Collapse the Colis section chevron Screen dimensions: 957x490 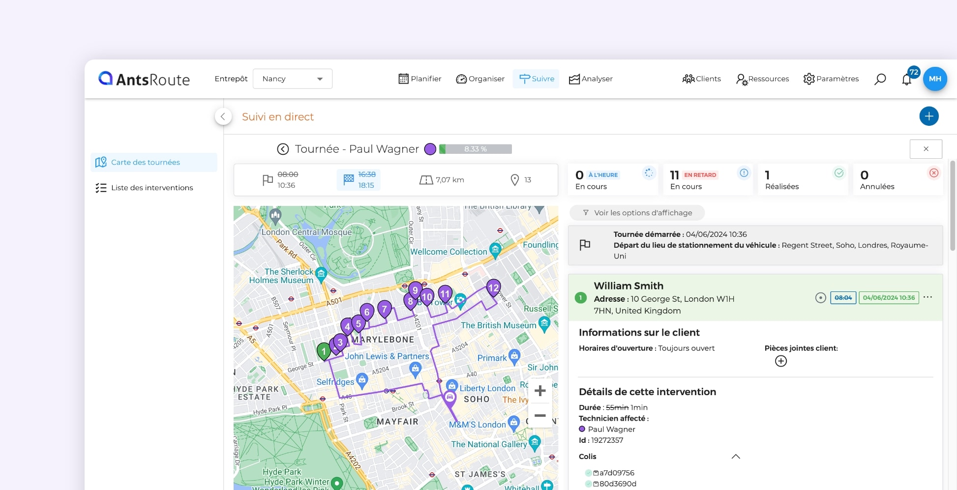click(x=736, y=456)
